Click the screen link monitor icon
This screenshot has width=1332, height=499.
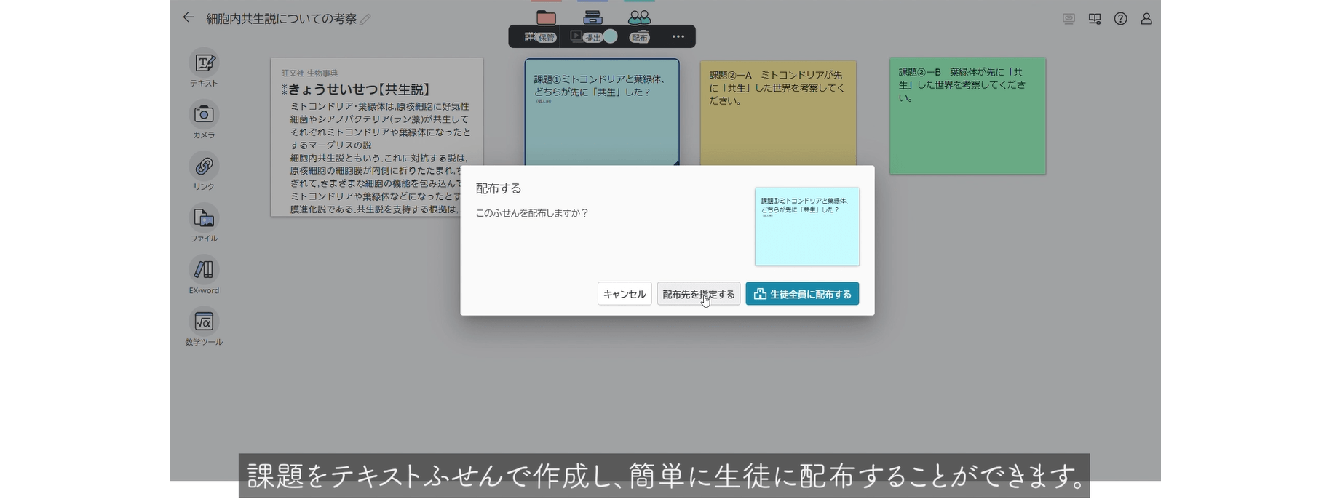(x=1068, y=19)
